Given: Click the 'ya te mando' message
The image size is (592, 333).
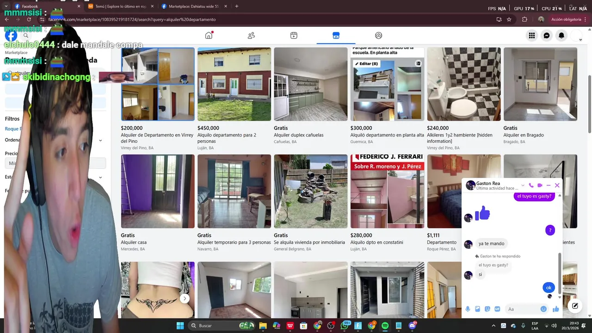Looking at the screenshot, I should coord(491,243).
